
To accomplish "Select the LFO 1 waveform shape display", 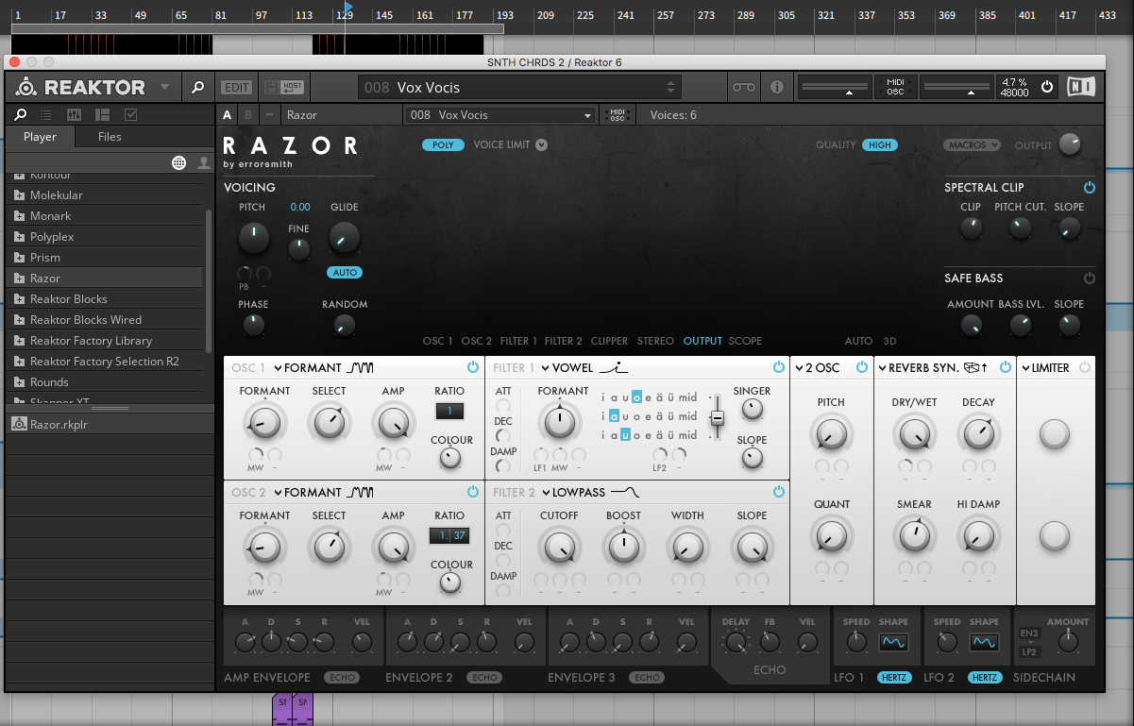I will [893, 643].
